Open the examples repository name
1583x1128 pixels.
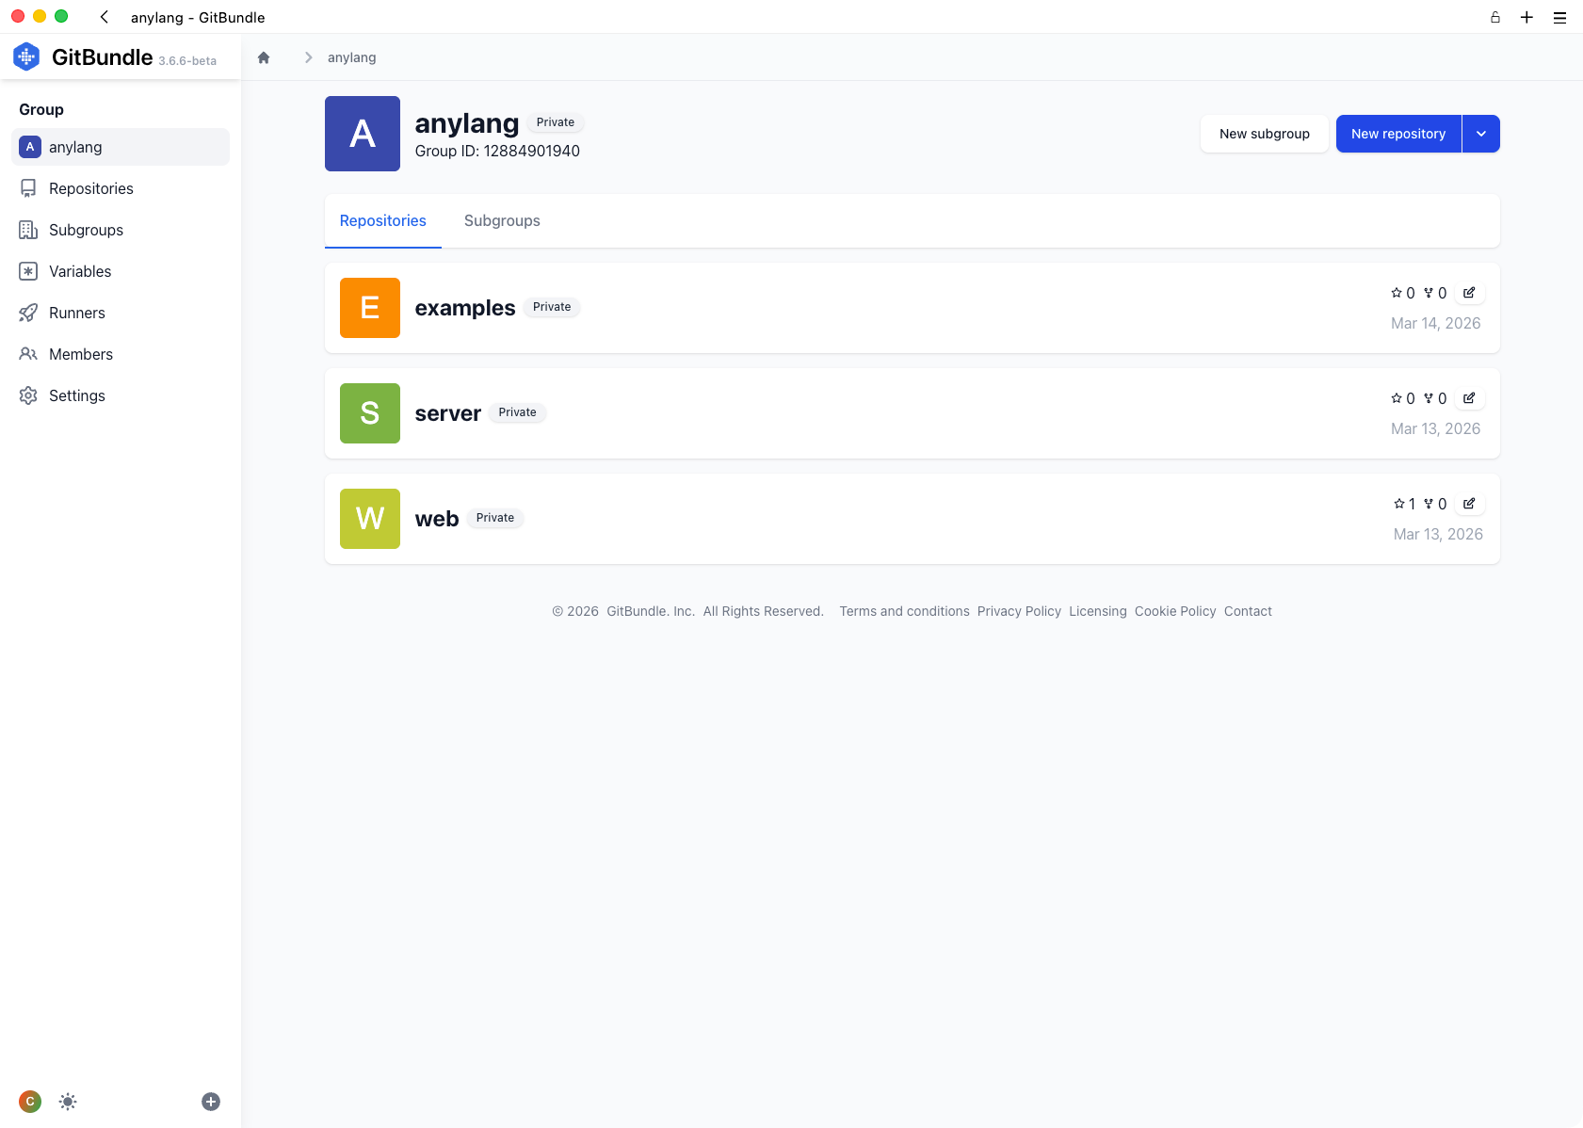(x=465, y=308)
